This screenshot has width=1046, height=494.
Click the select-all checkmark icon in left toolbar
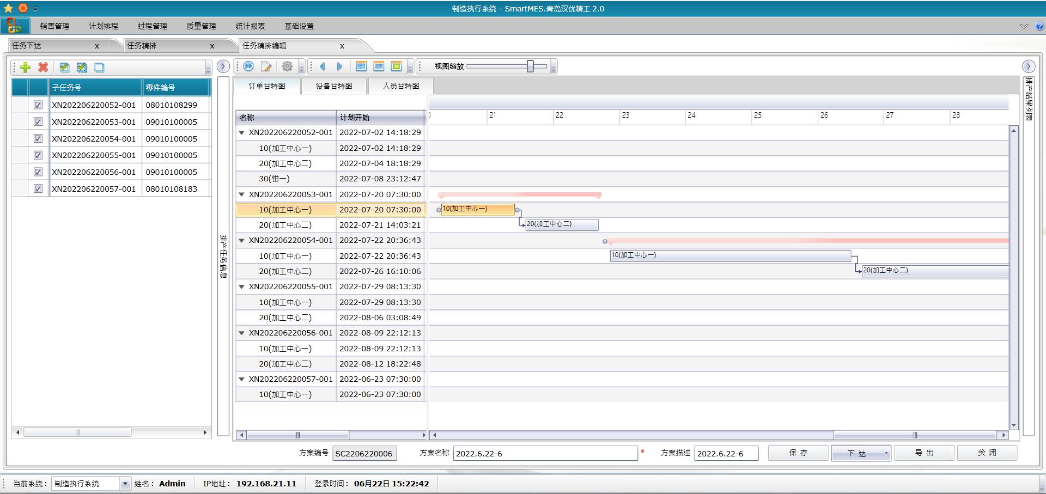pos(64,67)
